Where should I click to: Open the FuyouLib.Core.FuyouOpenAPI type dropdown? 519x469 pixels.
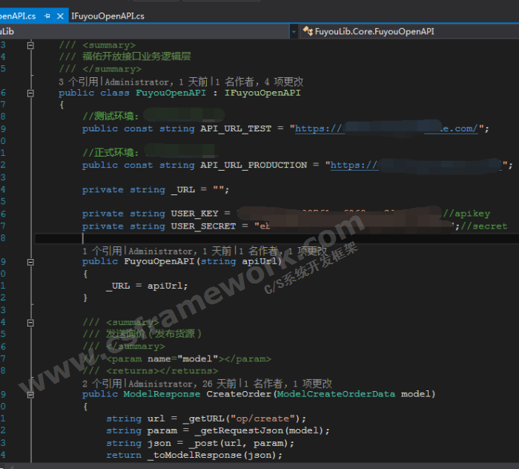tap(374, 32)
